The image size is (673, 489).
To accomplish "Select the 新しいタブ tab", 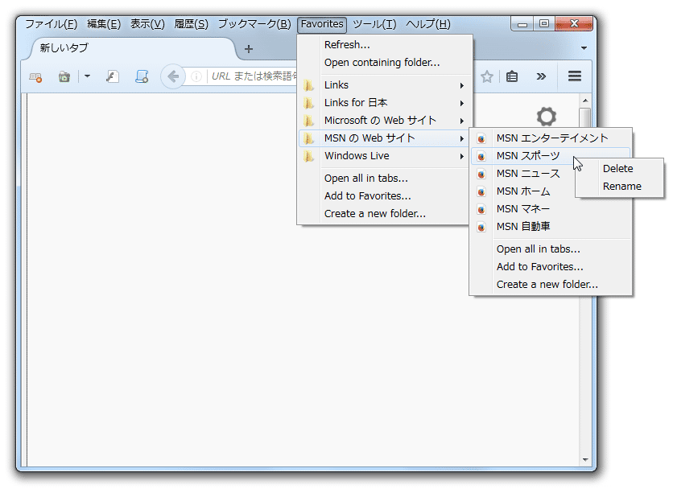I will 133,48.
